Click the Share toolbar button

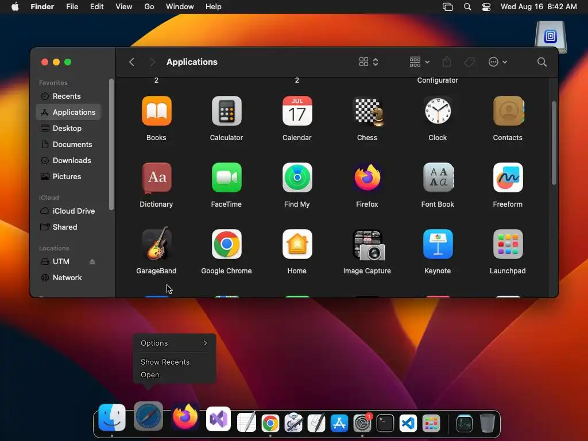pos(447,62)
